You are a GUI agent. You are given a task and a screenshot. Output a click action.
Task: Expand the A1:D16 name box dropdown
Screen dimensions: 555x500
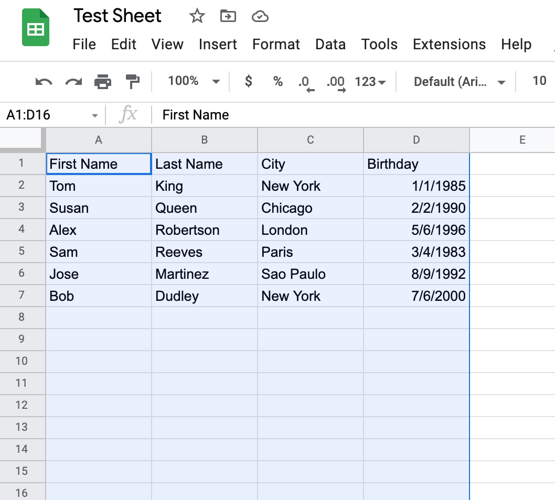click(94, 116)
